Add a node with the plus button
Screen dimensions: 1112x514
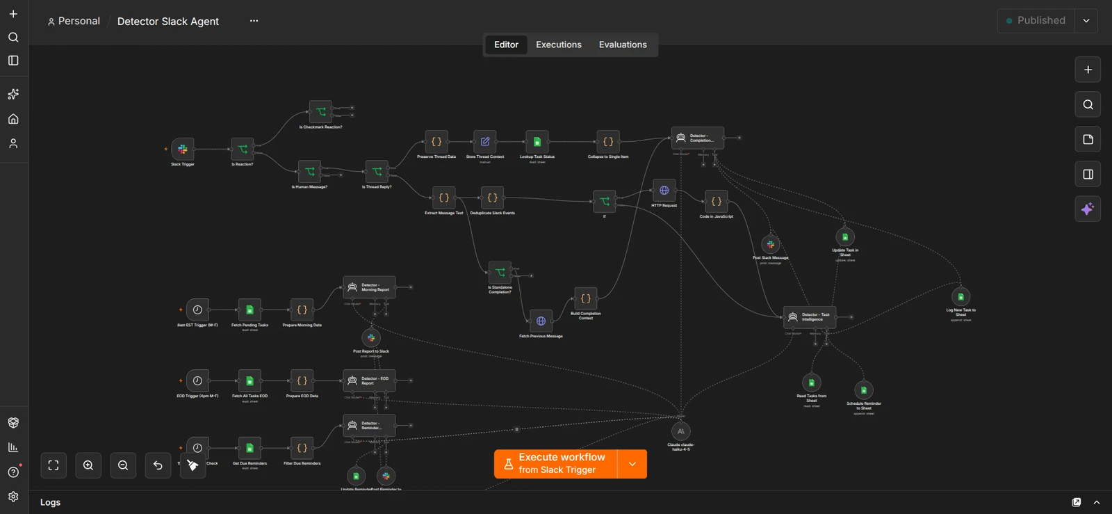point(1088,70)
